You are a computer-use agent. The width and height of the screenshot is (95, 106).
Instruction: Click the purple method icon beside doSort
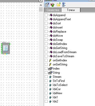[51, 23]
